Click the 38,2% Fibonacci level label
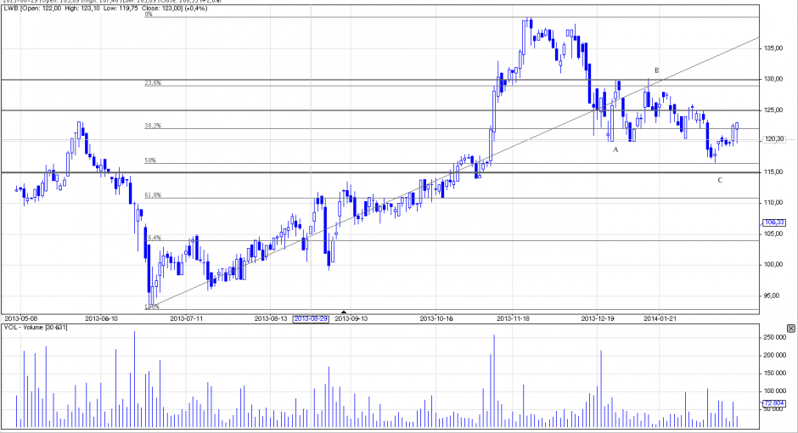Image resolution: width=798 pixels, height=433 pixels. click(x=153, y=126)
